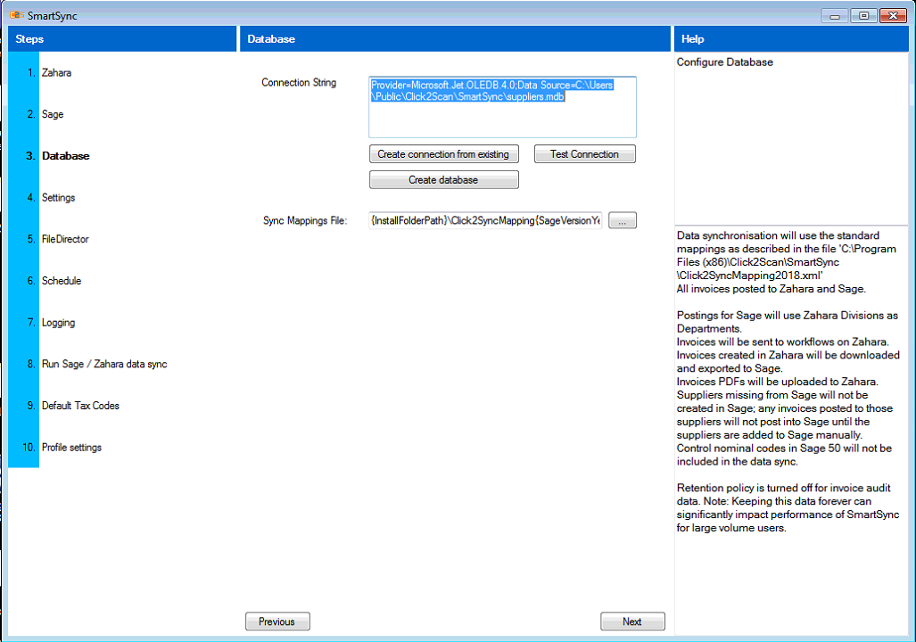Select the Logging step

click(x=58, y=323)
